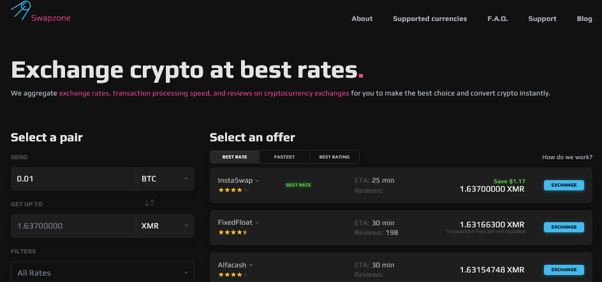Exchange with FixedFloat offer

(x=564, y=227)
